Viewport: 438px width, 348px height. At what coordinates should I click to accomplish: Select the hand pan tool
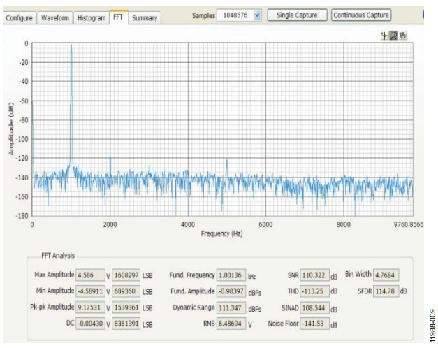click(x=402, y=36)
